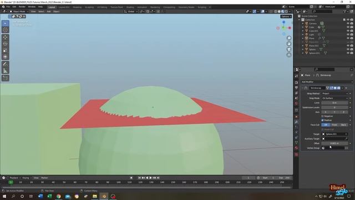Open the Playback dropdown in timeline
This screenshot has width=355, height=200.
[x=15, y=178]
